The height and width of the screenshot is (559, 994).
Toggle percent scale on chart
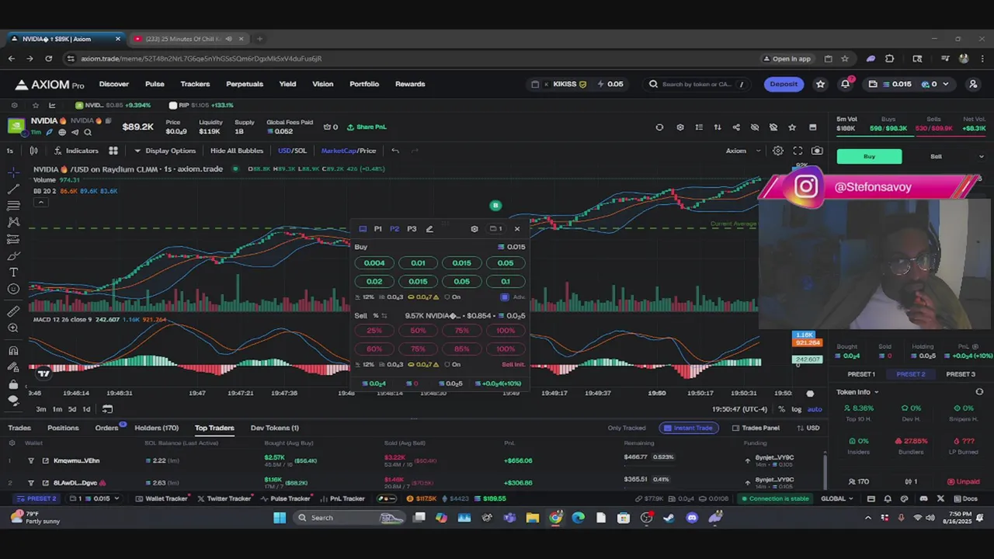[782, 409]
